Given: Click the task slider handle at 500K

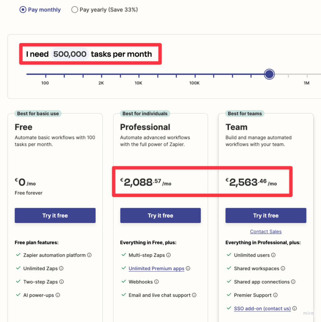Looking at the screenshot, I should pyautogui.click(x=269, y=74).
